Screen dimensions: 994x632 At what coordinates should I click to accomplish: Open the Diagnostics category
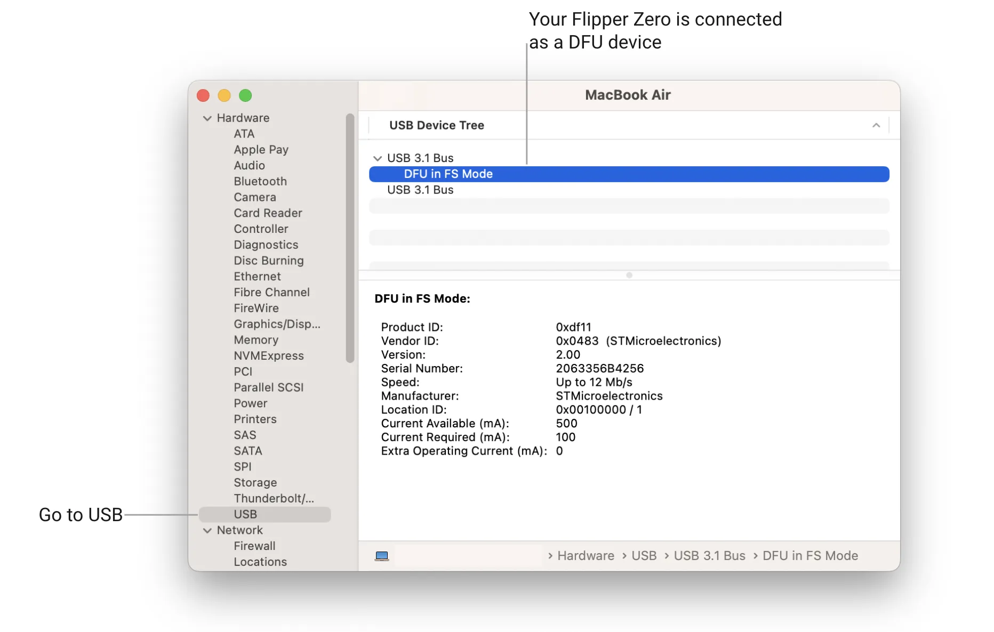pyautogui.click(x=266, y=245)
